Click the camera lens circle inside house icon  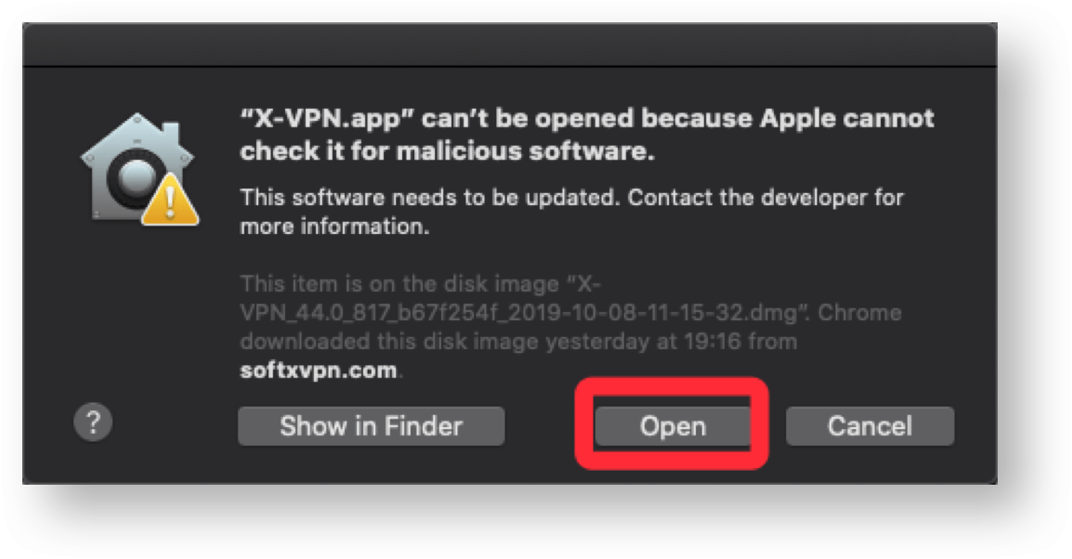point(137,177)
